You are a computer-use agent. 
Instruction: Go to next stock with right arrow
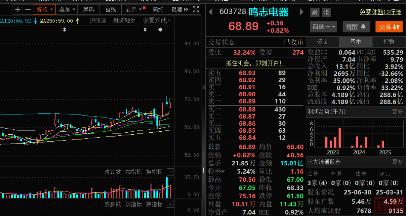(301, 12)
